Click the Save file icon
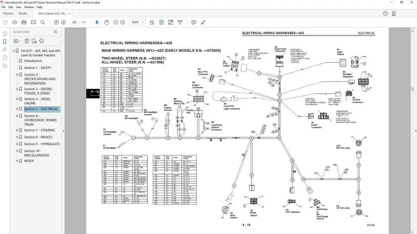The width and height of the screenshot is (417, 234). pos(5,22)
